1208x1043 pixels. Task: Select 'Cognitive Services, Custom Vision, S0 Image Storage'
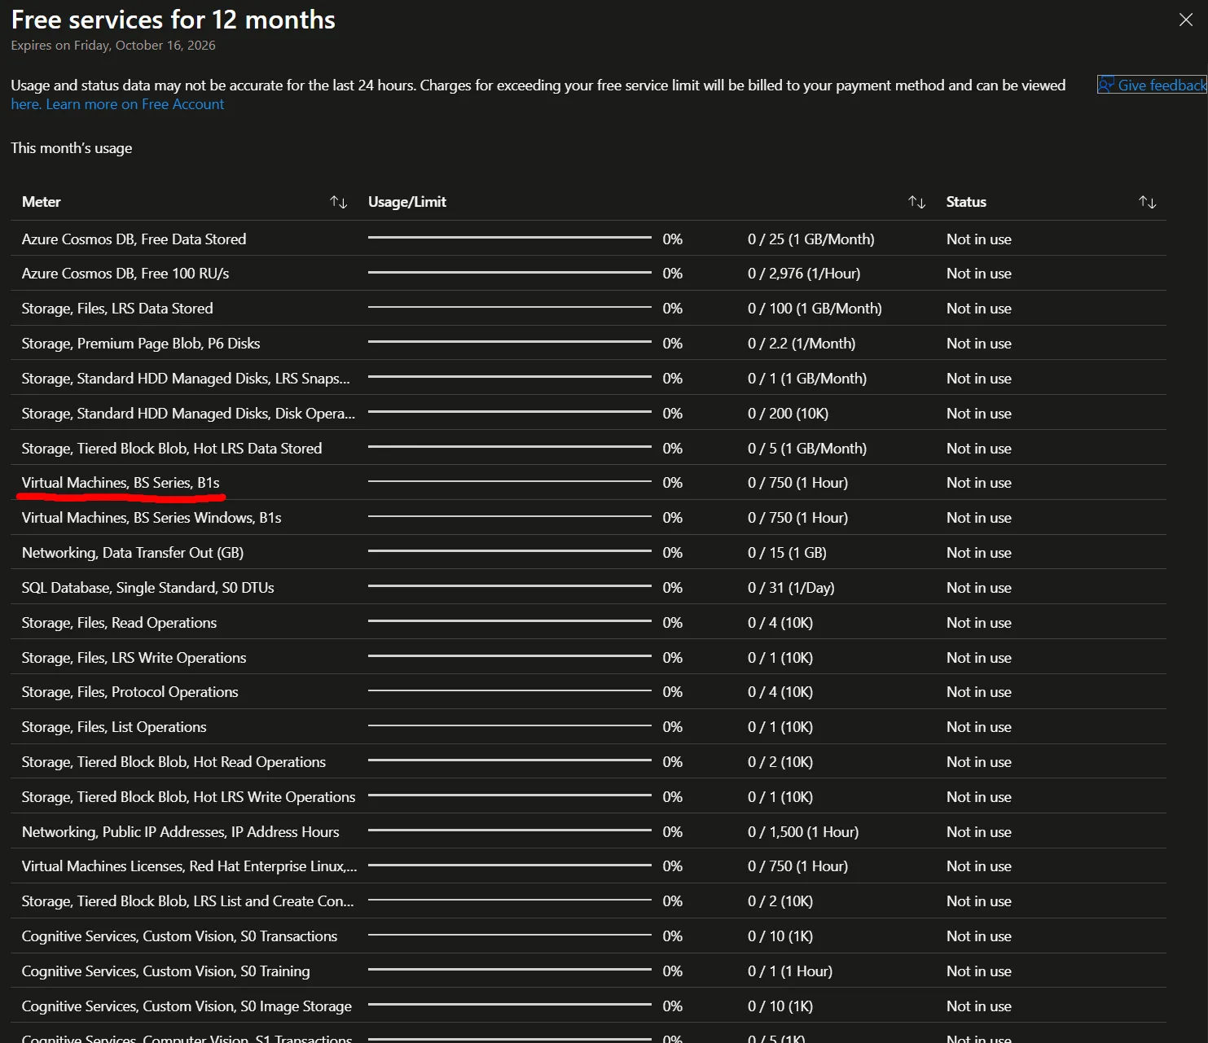pyautogui.click(x=187, y=1006)
